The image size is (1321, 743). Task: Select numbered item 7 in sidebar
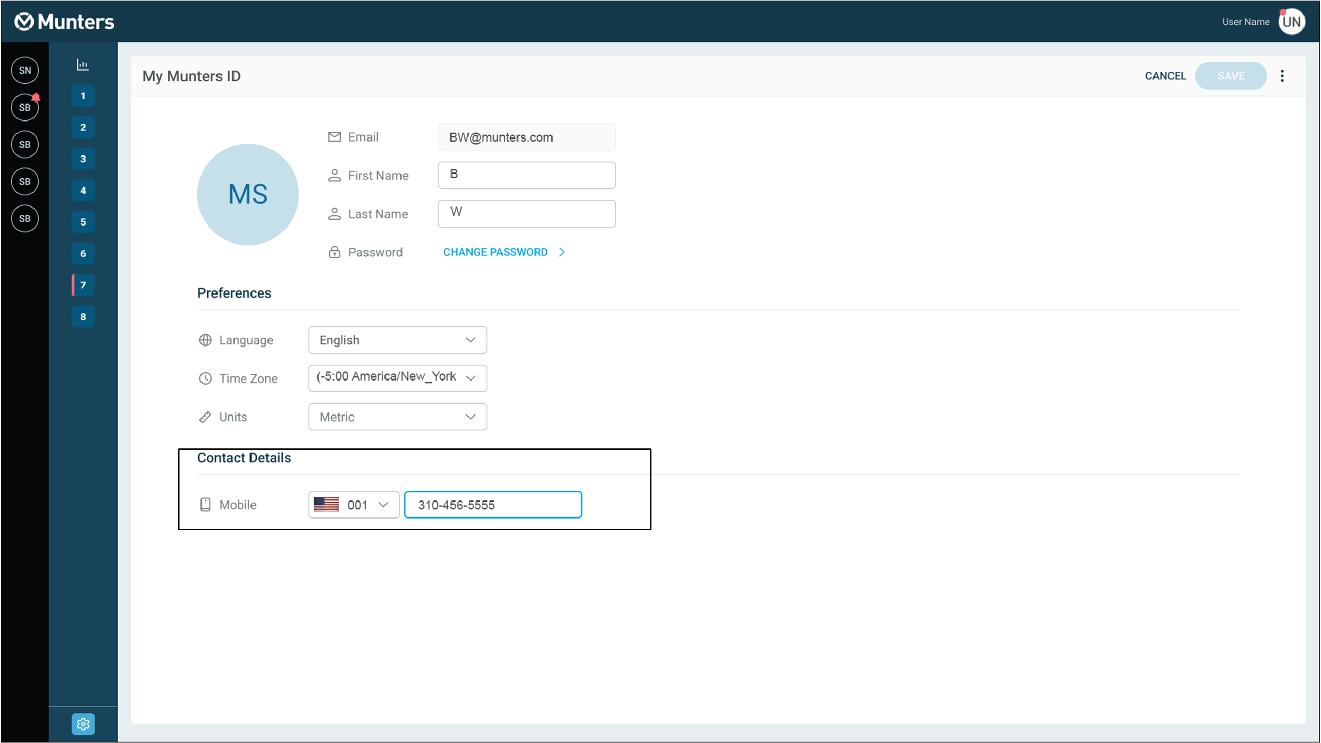coord(83,285)
